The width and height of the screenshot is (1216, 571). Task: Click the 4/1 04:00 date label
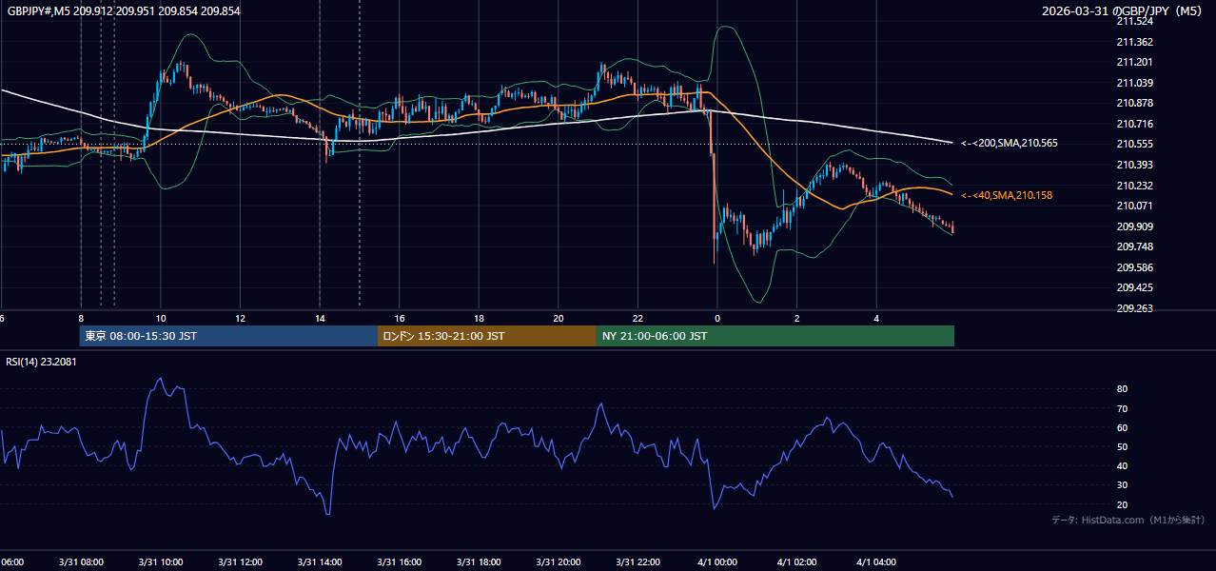point(877,562)
